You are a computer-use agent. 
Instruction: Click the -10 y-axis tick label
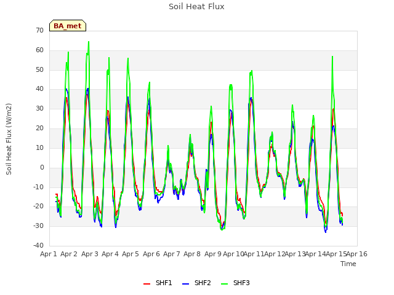click(x=39, y=187)
